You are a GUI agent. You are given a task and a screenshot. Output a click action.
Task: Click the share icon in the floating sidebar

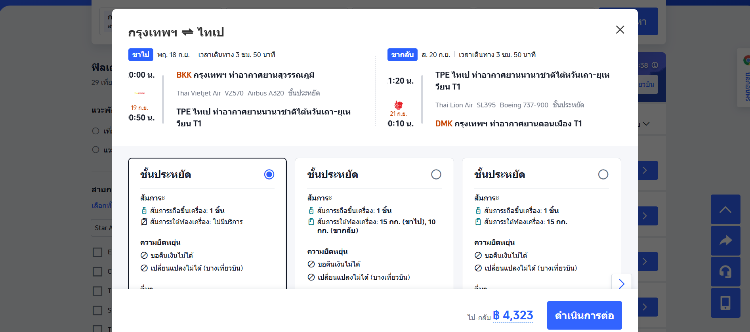point(725,240)
